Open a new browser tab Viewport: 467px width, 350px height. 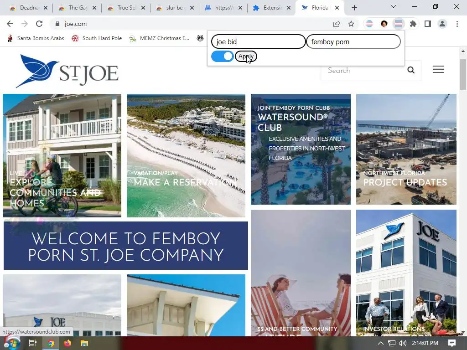click(x=354, y=8)
